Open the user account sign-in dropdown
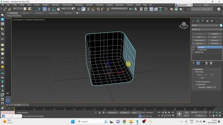223x125 pixels. (184, 5)
